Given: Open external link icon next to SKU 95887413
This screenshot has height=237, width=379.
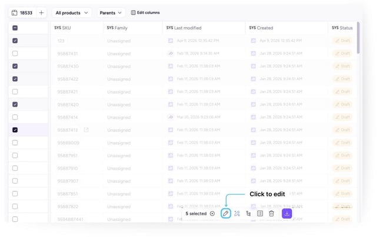Looking at the screenshot, I should coord(86,130).
